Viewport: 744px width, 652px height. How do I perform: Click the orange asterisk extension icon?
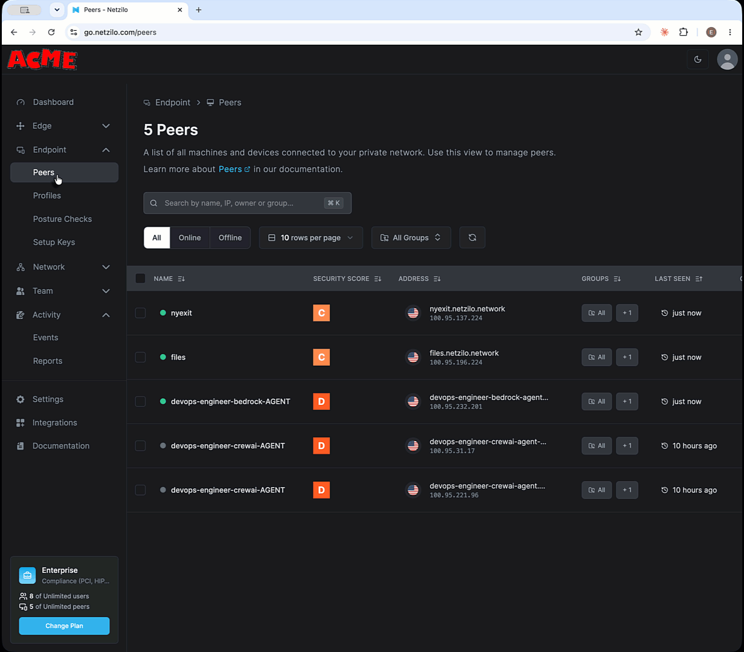coord(664,32)
